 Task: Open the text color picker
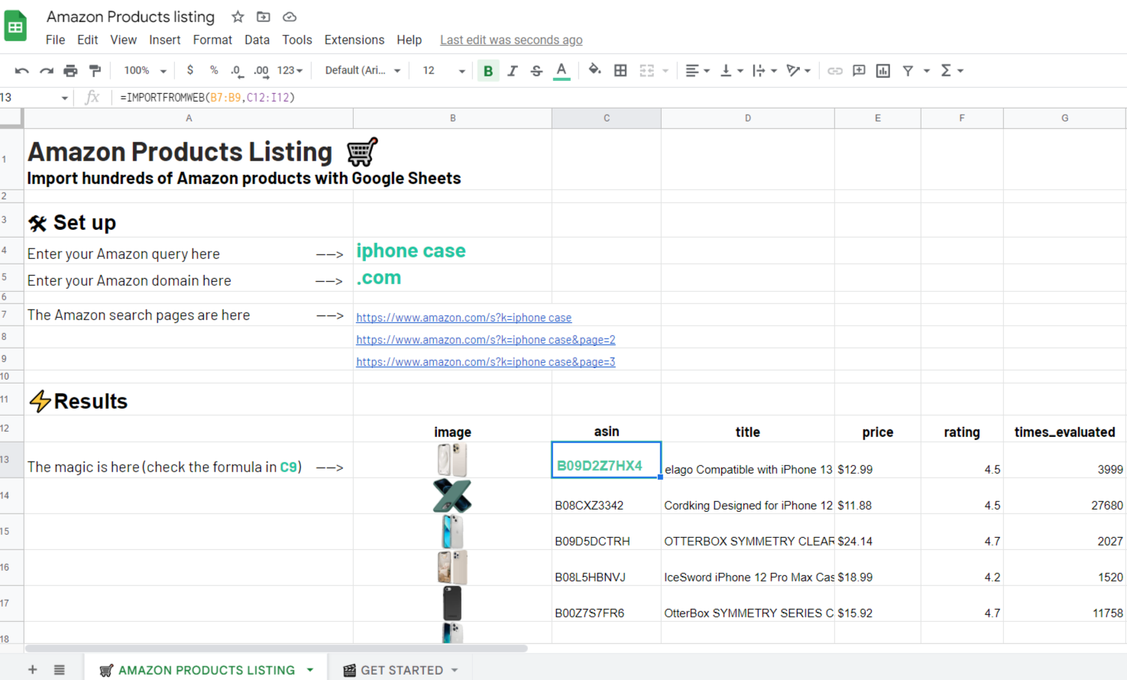[561, 70]
